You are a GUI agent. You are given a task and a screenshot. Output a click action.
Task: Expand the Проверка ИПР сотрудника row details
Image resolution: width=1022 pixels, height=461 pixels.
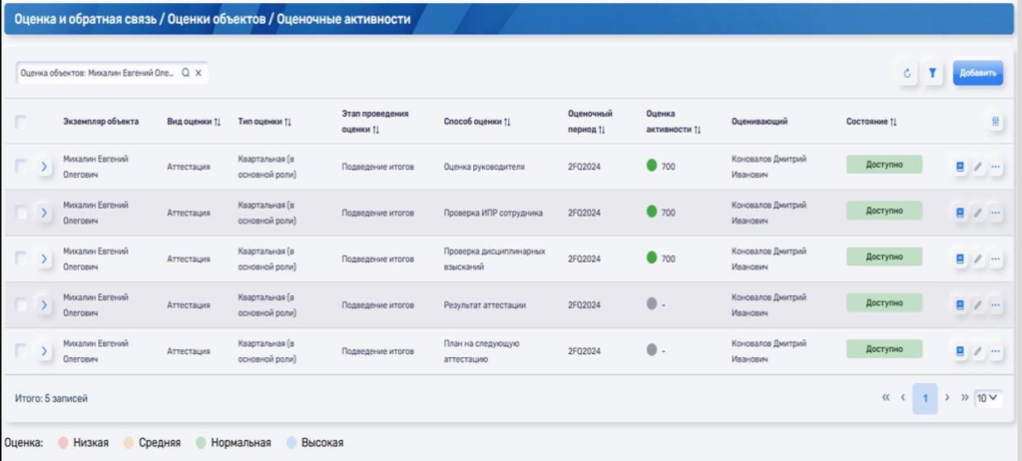tap(44, 213)
